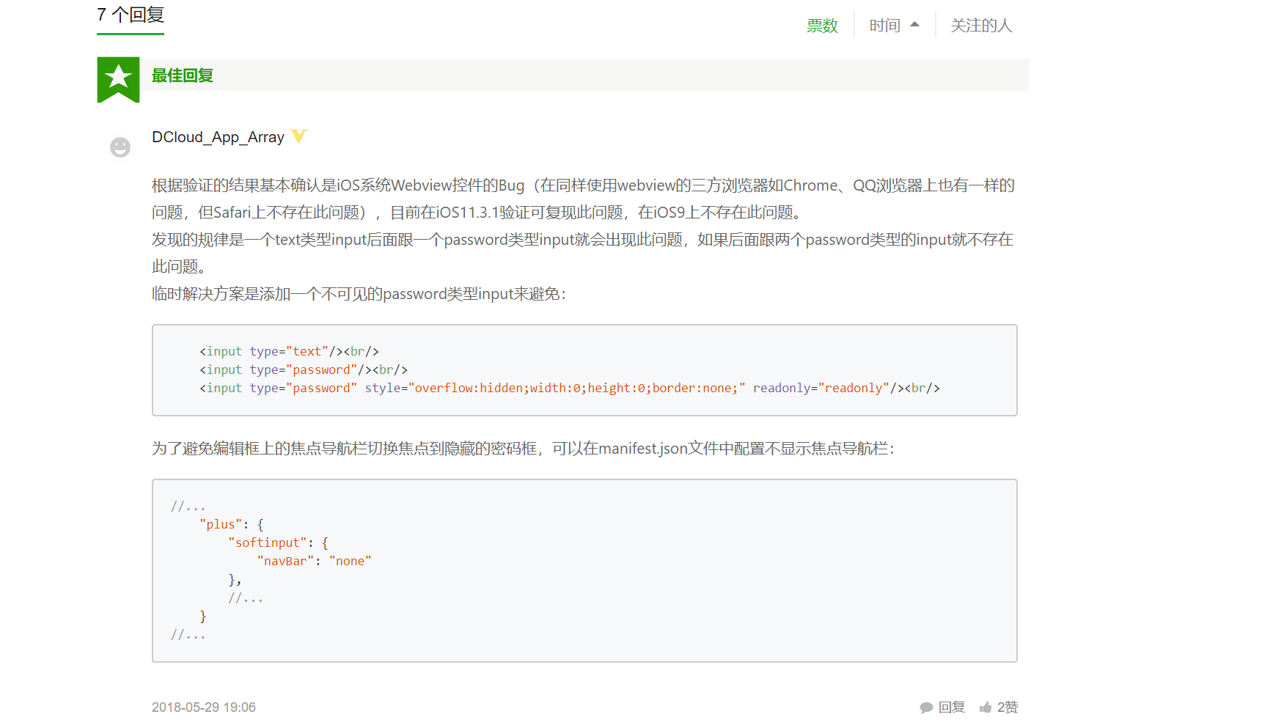
Task: Click the speech bubble reply icon
Action: click(926, 707)
